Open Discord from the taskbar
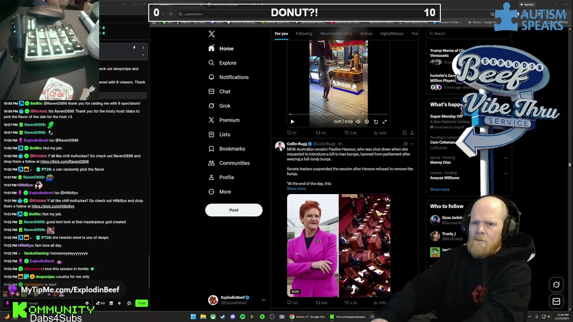Image resolution: width=573 pixels, height=322 pixels. 233,317
